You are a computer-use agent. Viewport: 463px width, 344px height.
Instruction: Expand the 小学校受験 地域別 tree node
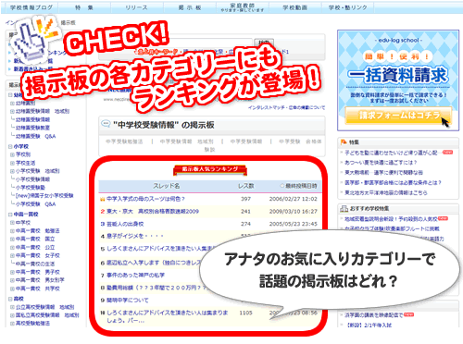point(12,171)
